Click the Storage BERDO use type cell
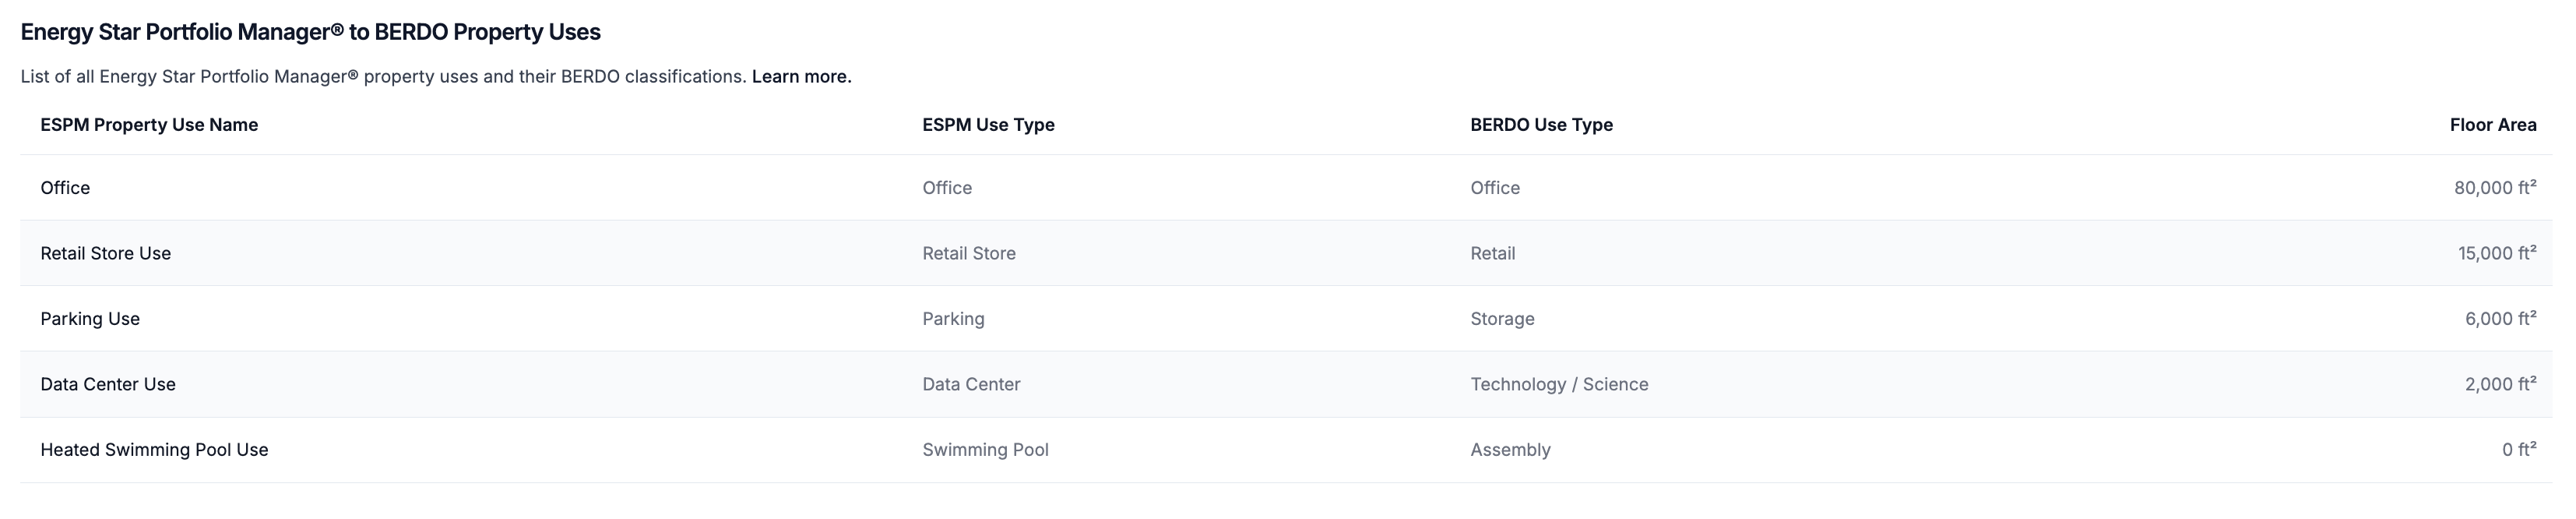 point(1502,319)
